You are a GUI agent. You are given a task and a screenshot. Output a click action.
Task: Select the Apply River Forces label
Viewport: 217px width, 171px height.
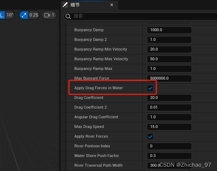[x=91, y=136]
